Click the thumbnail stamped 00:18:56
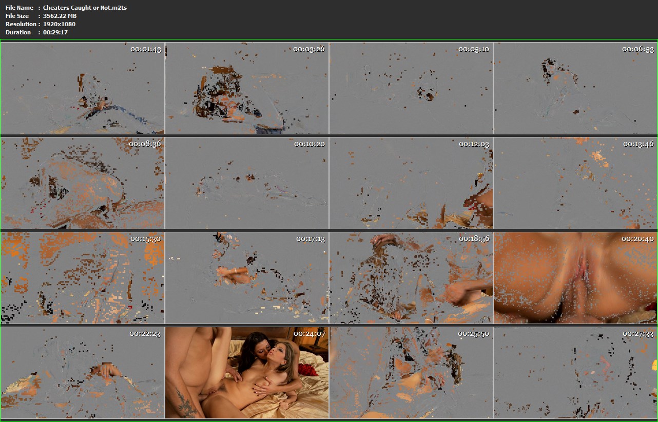Image resolution: width=658 pixels, height=422 pixels. [411, 278]
